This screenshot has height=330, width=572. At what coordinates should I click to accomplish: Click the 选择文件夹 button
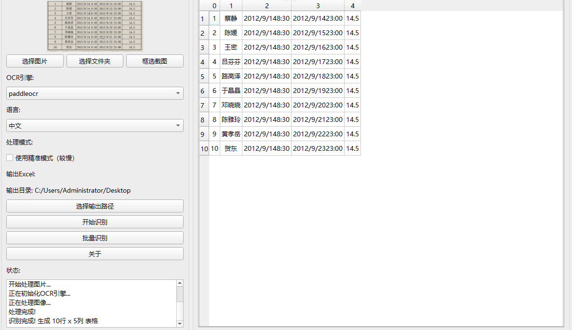[x=94, y=61]
